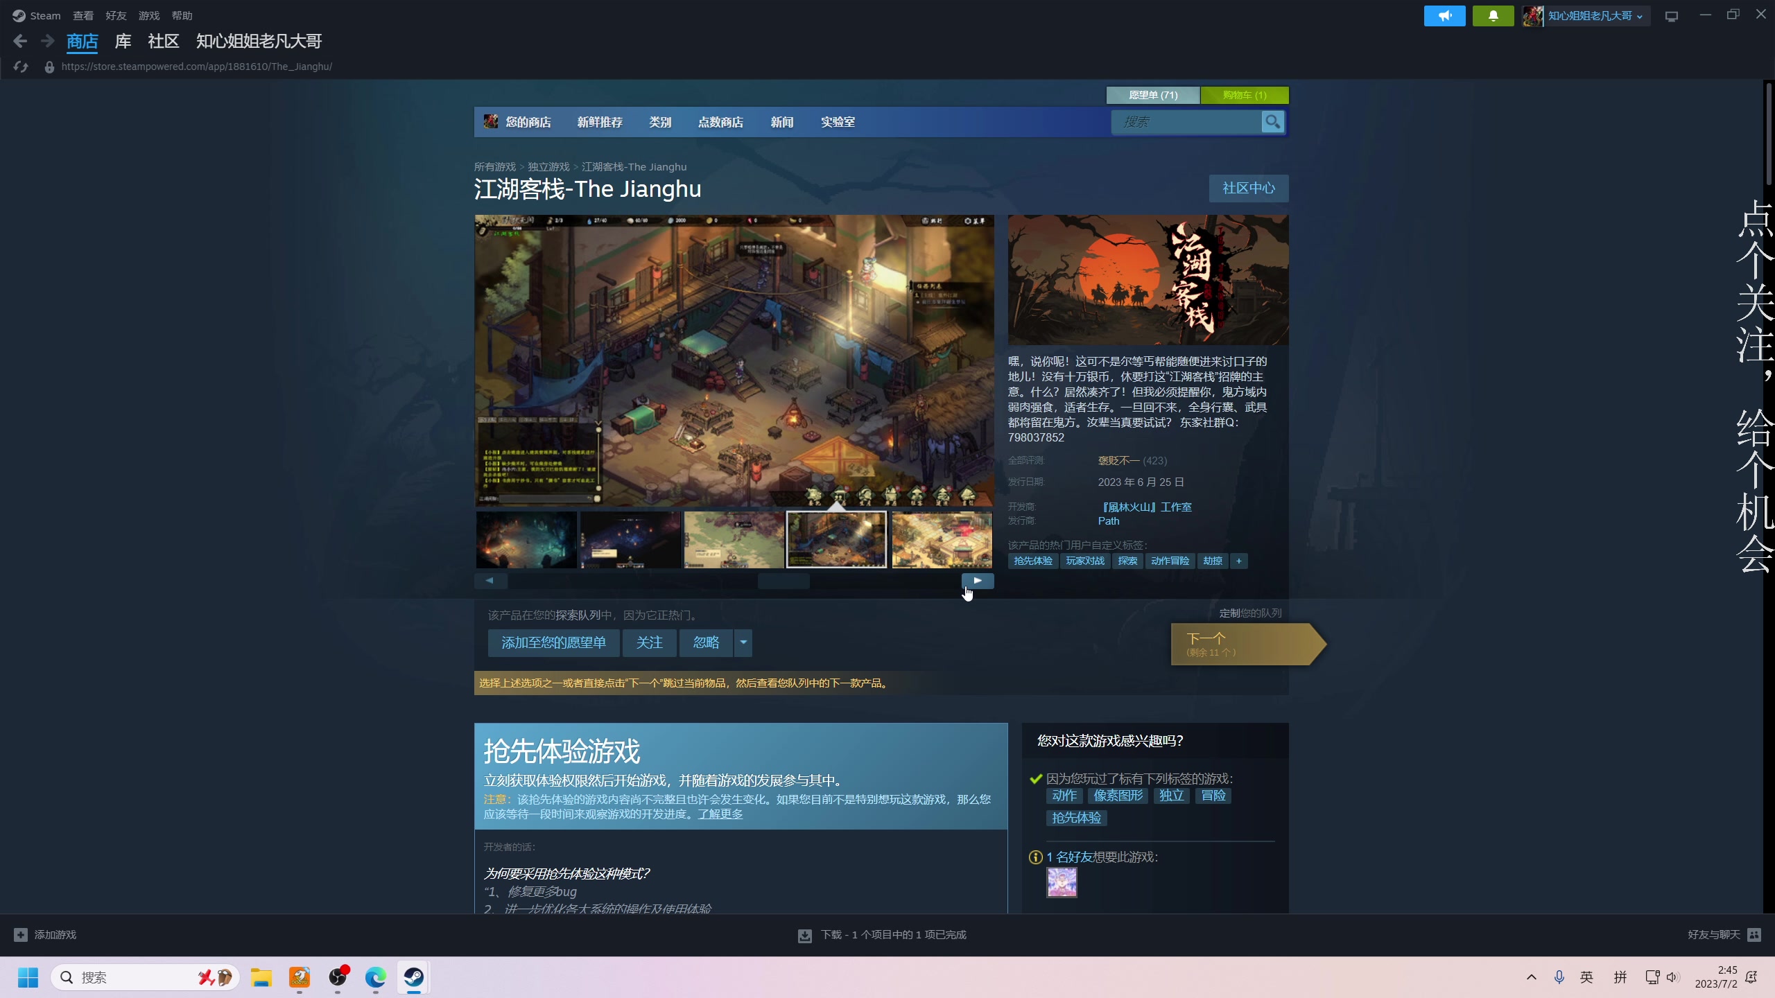
Task: Open the volume tray icon
Action: click(x=1673, y=977)
